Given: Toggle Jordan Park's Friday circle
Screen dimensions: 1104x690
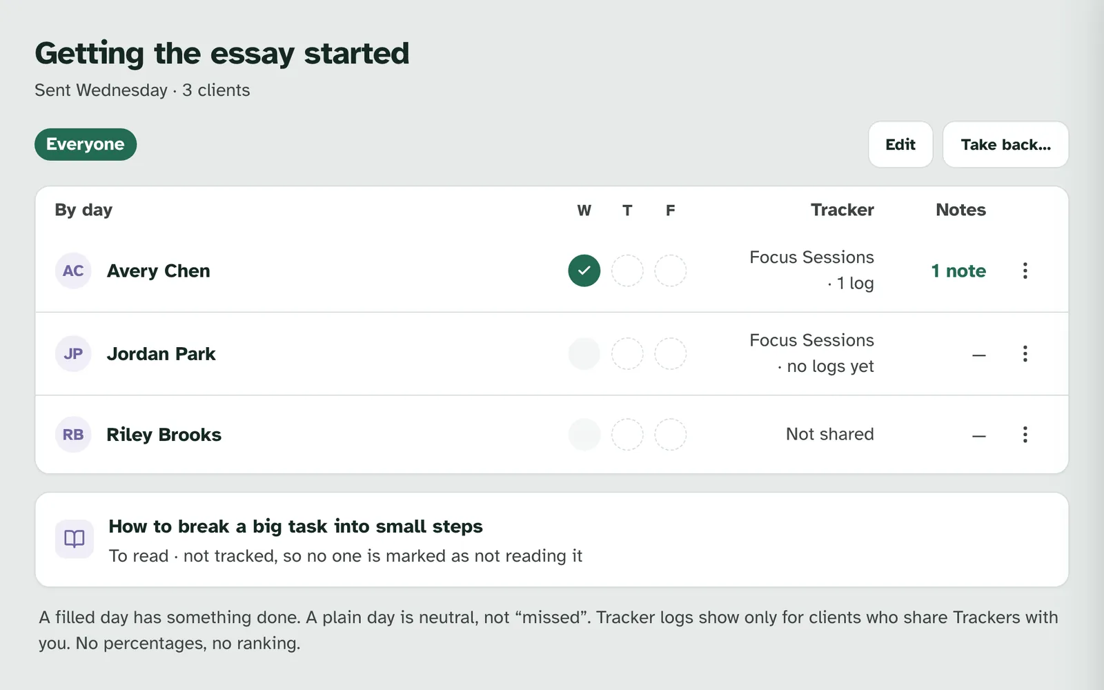Looking at the screenshot, I should coord(671,354).
